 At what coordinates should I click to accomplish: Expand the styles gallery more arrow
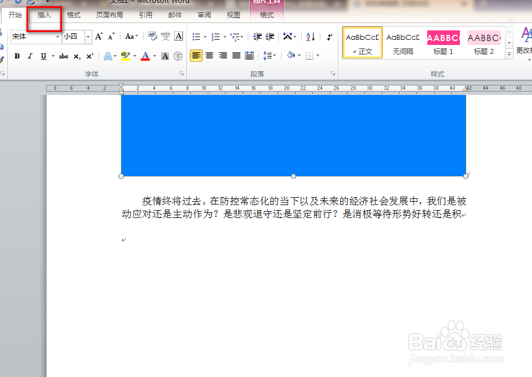(x=509, y=54)
